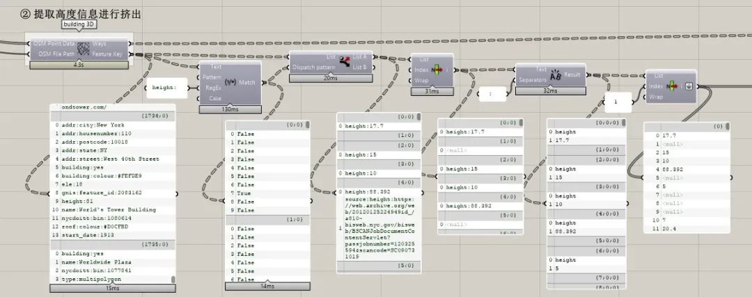
Task: Click the '20.4' value in the result panel
Action: coord(687,229)
